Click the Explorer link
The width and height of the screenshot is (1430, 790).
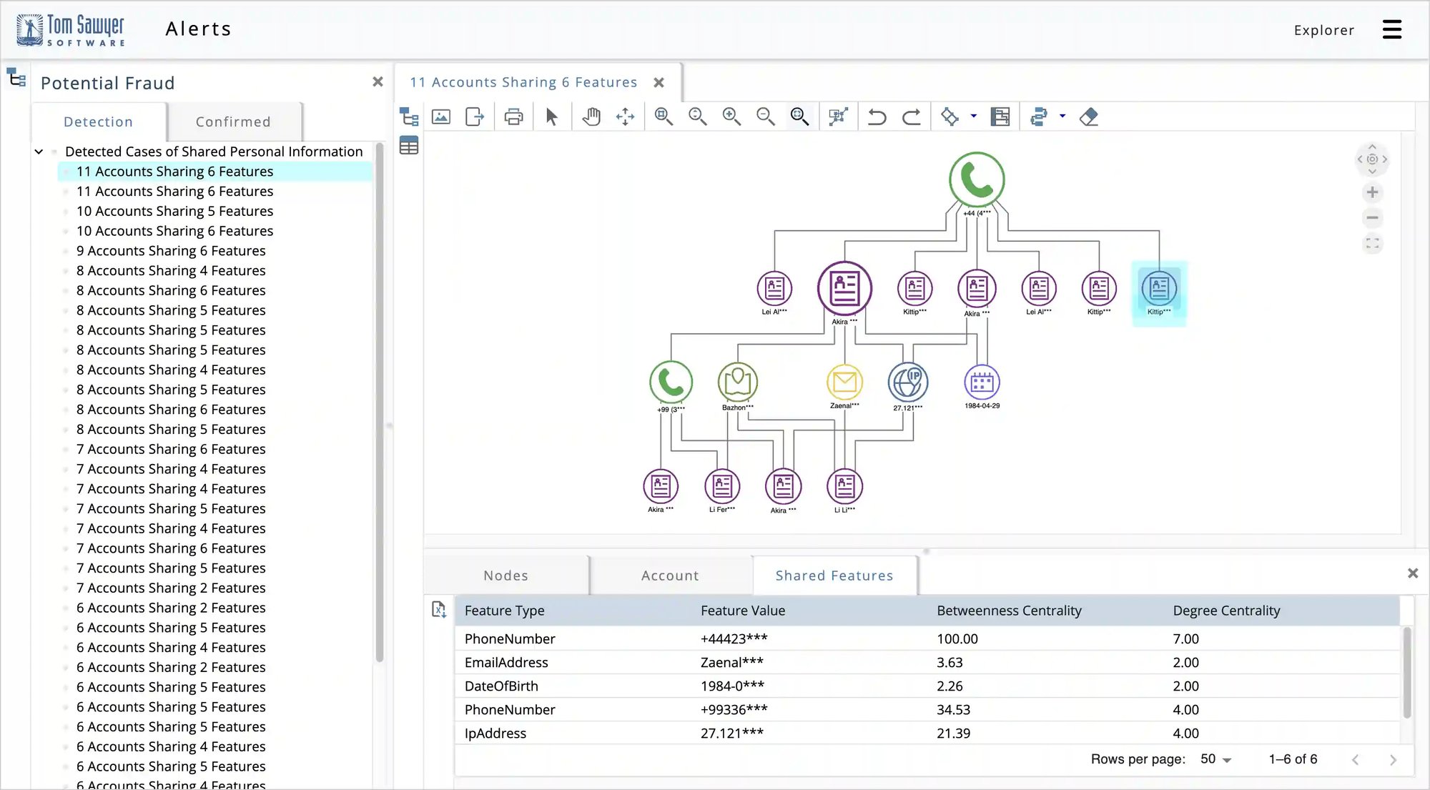click(x=1324, y=30)
